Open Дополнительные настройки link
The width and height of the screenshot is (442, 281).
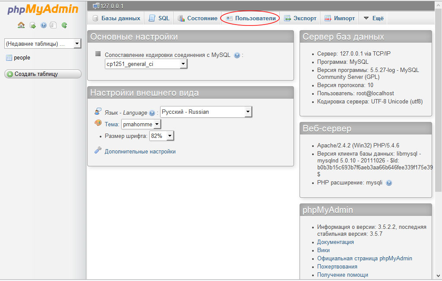click(140, 151)
